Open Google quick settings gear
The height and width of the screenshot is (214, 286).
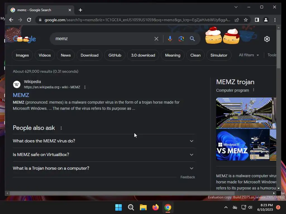tap(267, 39)
